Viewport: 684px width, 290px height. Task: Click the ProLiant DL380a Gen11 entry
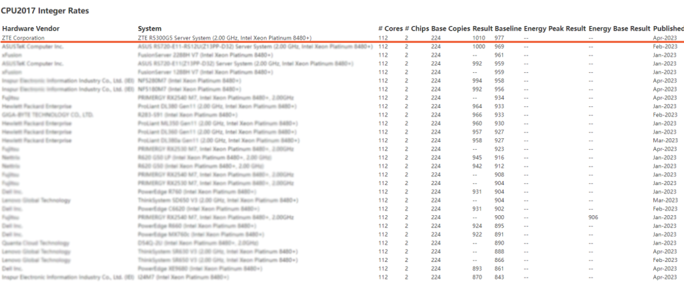point(218,141)
